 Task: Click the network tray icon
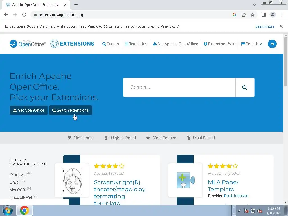253,211
